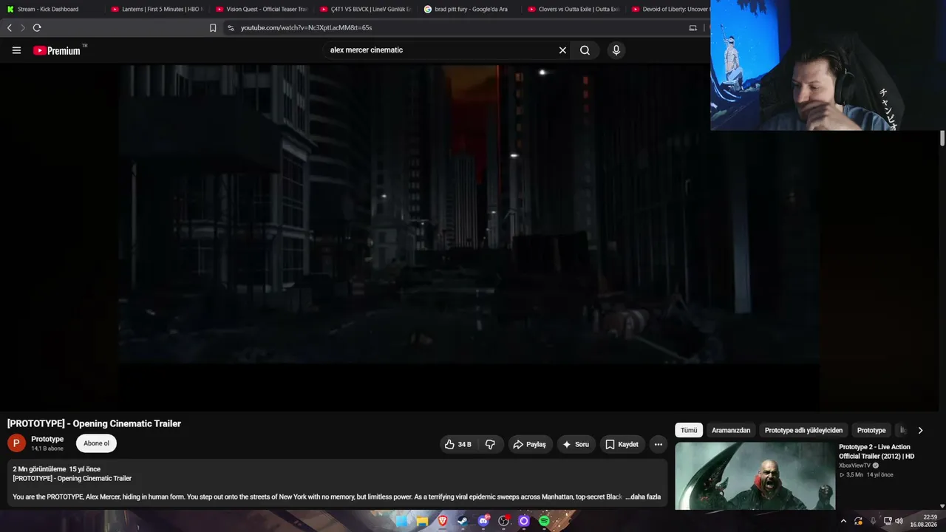Open more actions three-dot menu
Screen dimensions: 946x532
click(659, 444)
